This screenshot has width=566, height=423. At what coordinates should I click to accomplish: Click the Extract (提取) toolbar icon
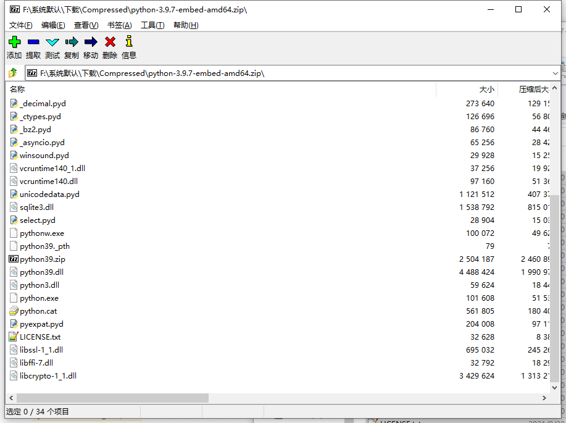point(33,42)
